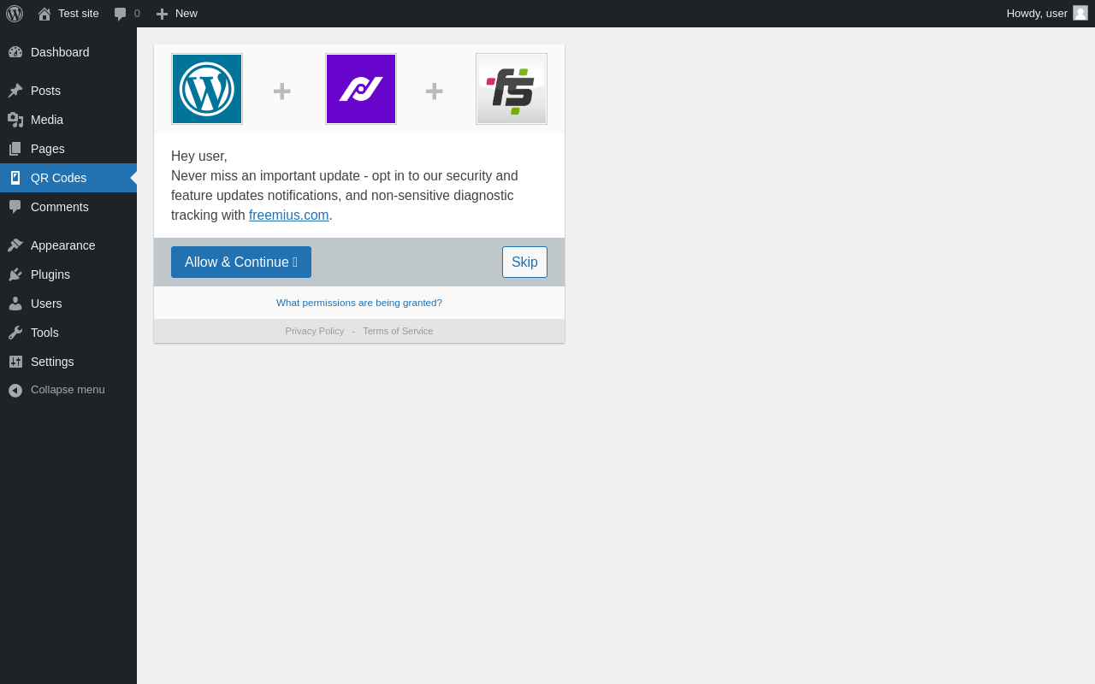This screenshot has width=1095, height=684.
Task: Expand What permissions are being granted
Action: (x=359, y=303)
